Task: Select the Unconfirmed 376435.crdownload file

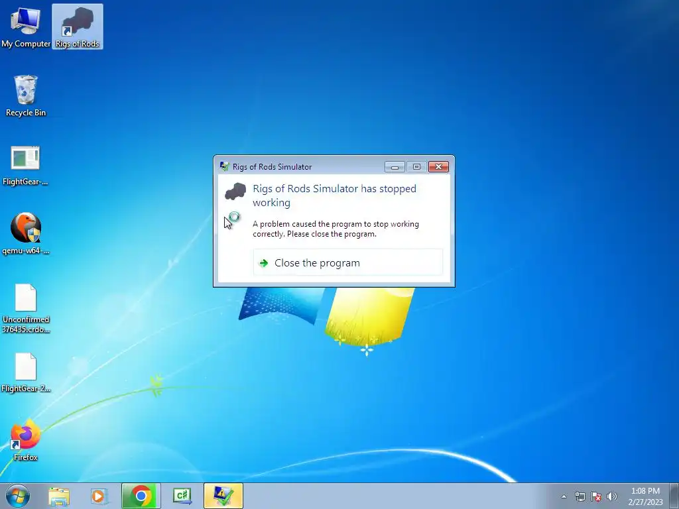Action: pyautogui.click(x=26, y=308)
